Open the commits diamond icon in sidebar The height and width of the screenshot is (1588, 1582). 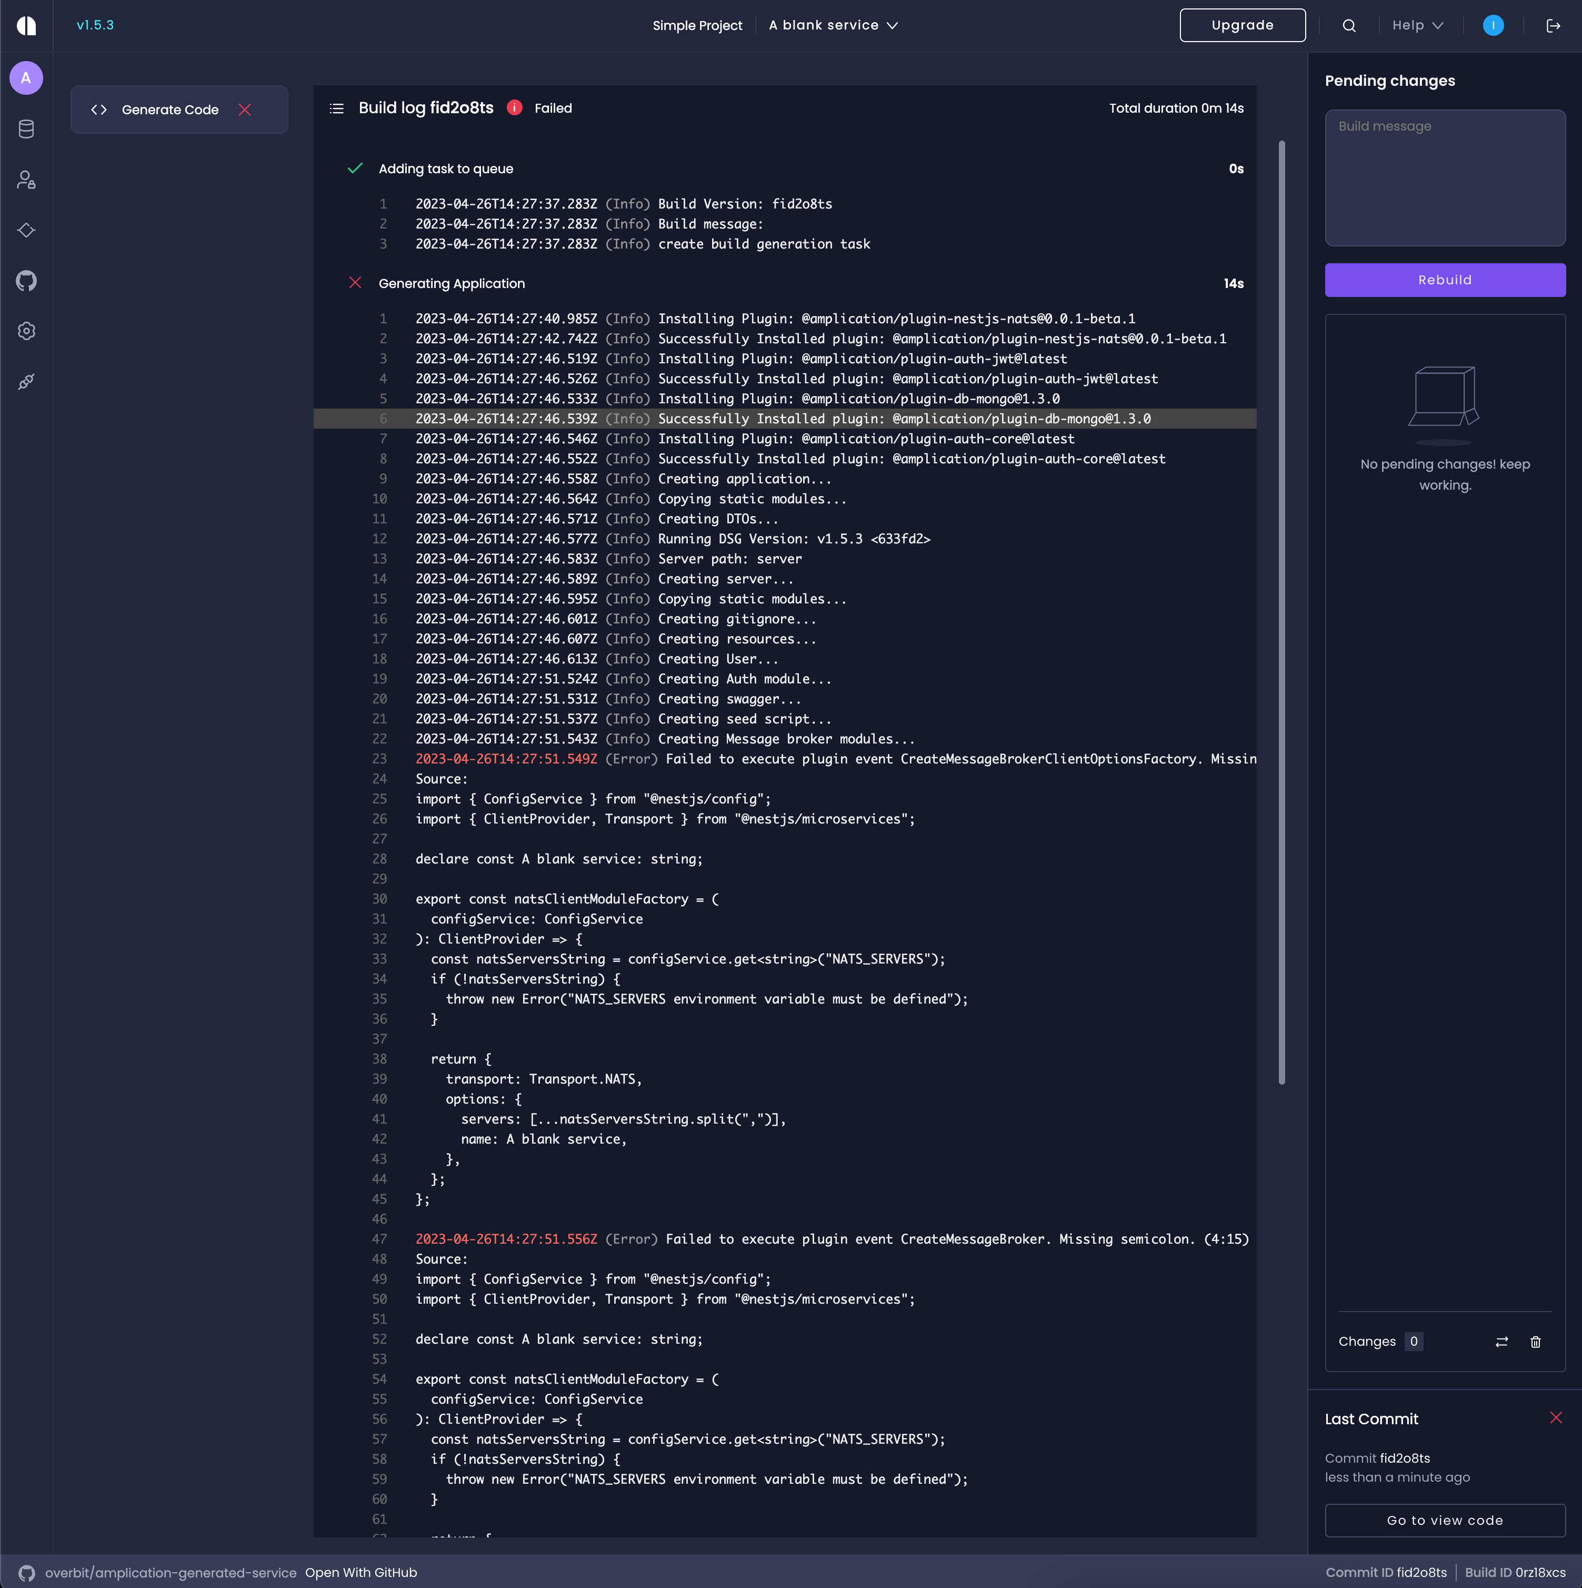[25, 231]
